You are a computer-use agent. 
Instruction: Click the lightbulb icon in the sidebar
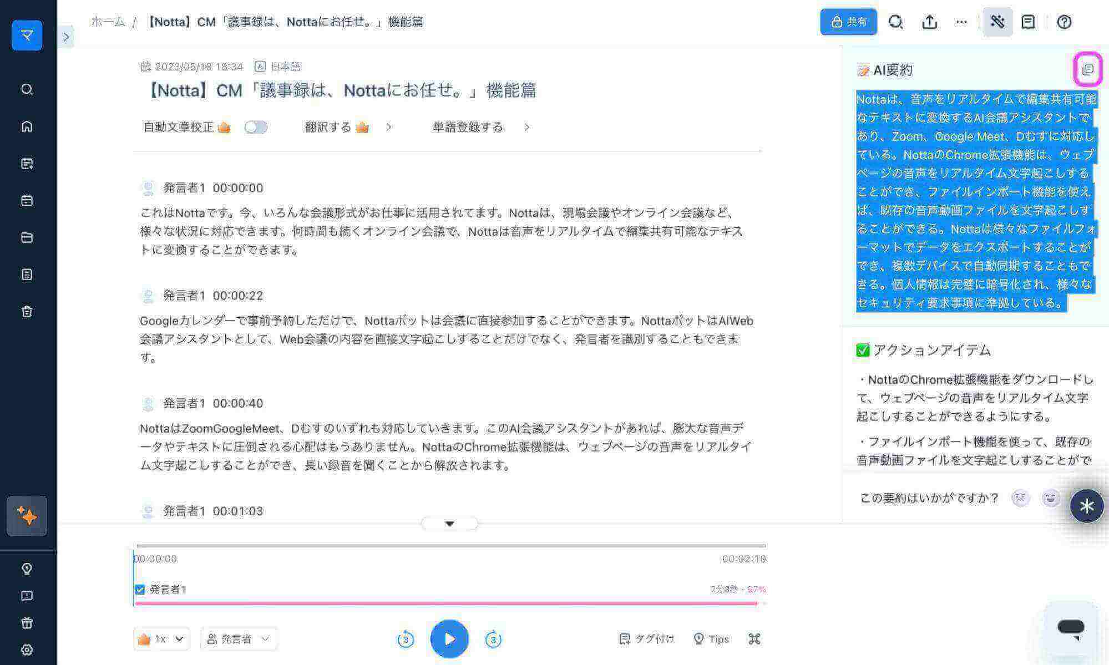pyautogui.click(x=27, y=568)
